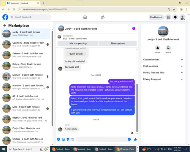Click the $705 listing thumbnail under Marketplace

pyautogui.click(x=59, y=37)
